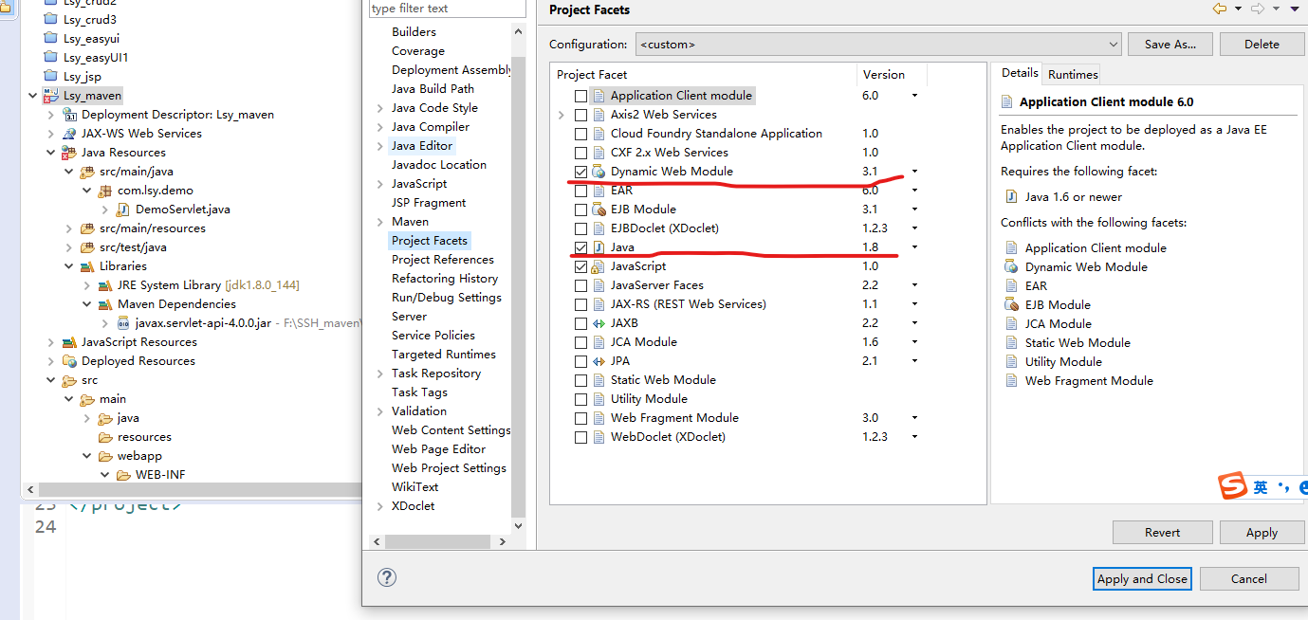The width and height of the screenshot is (1308, 620).
Task: Expand the Java Code Style preferences
Action: [380, 108]
